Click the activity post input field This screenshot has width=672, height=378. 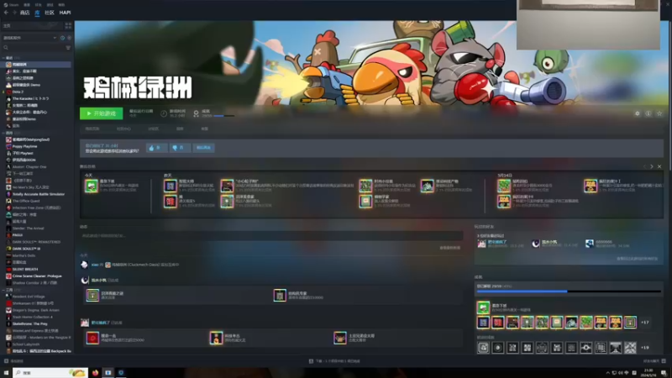coord(272,236)
